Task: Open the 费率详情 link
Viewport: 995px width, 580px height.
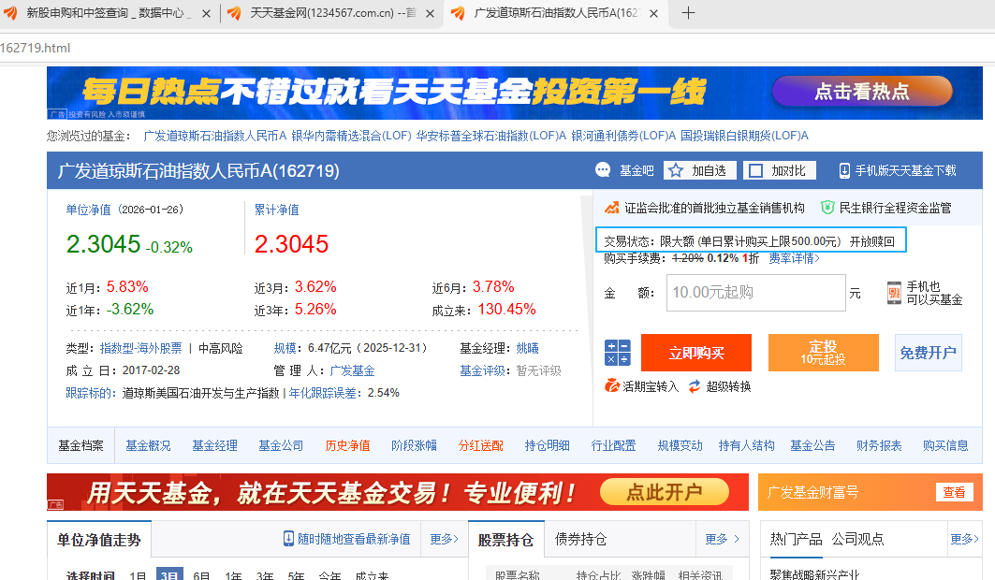Action: (795, 258)
